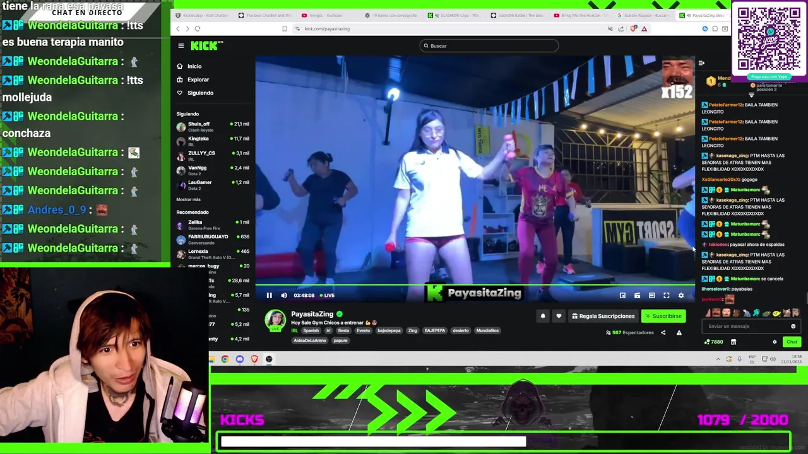Open LauGamer channel in sidebar

213,185
